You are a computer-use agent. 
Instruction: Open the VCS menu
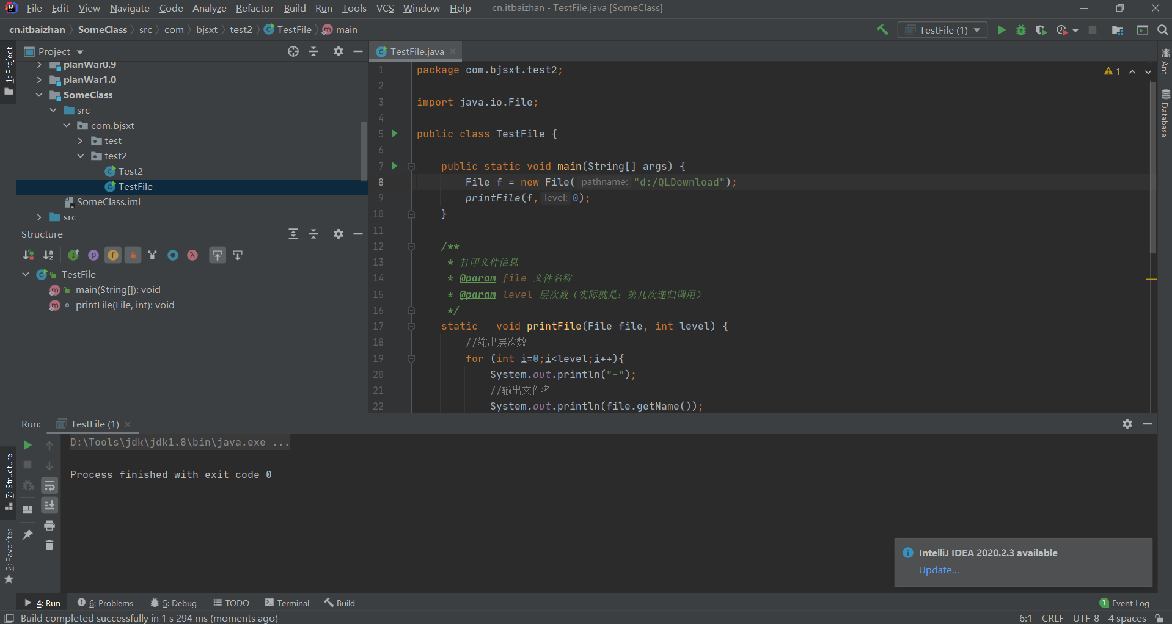click(385, 8)
